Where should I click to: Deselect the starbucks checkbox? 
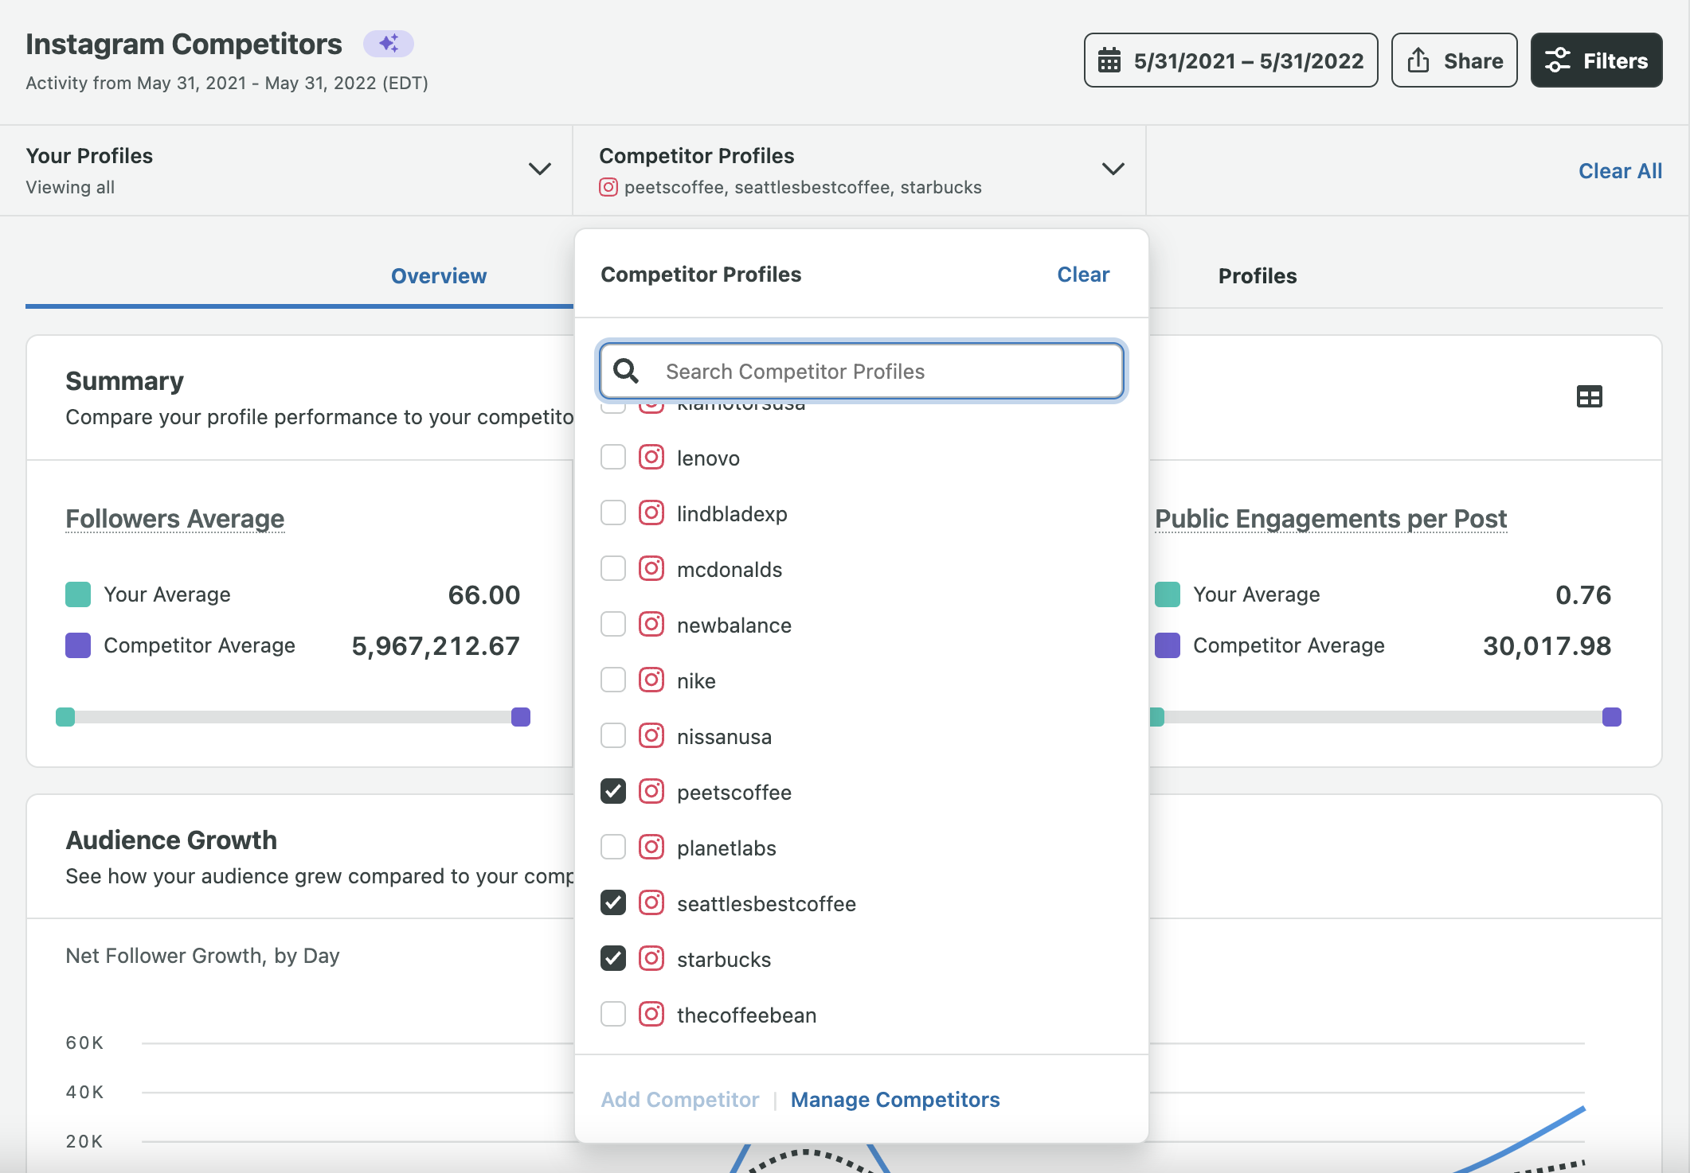(x=613, y=959)
